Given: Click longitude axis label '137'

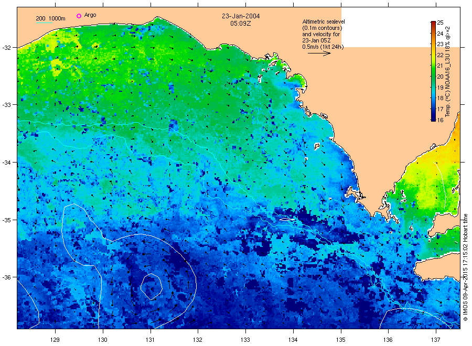Looking at the screenshot, I should 436,340.
